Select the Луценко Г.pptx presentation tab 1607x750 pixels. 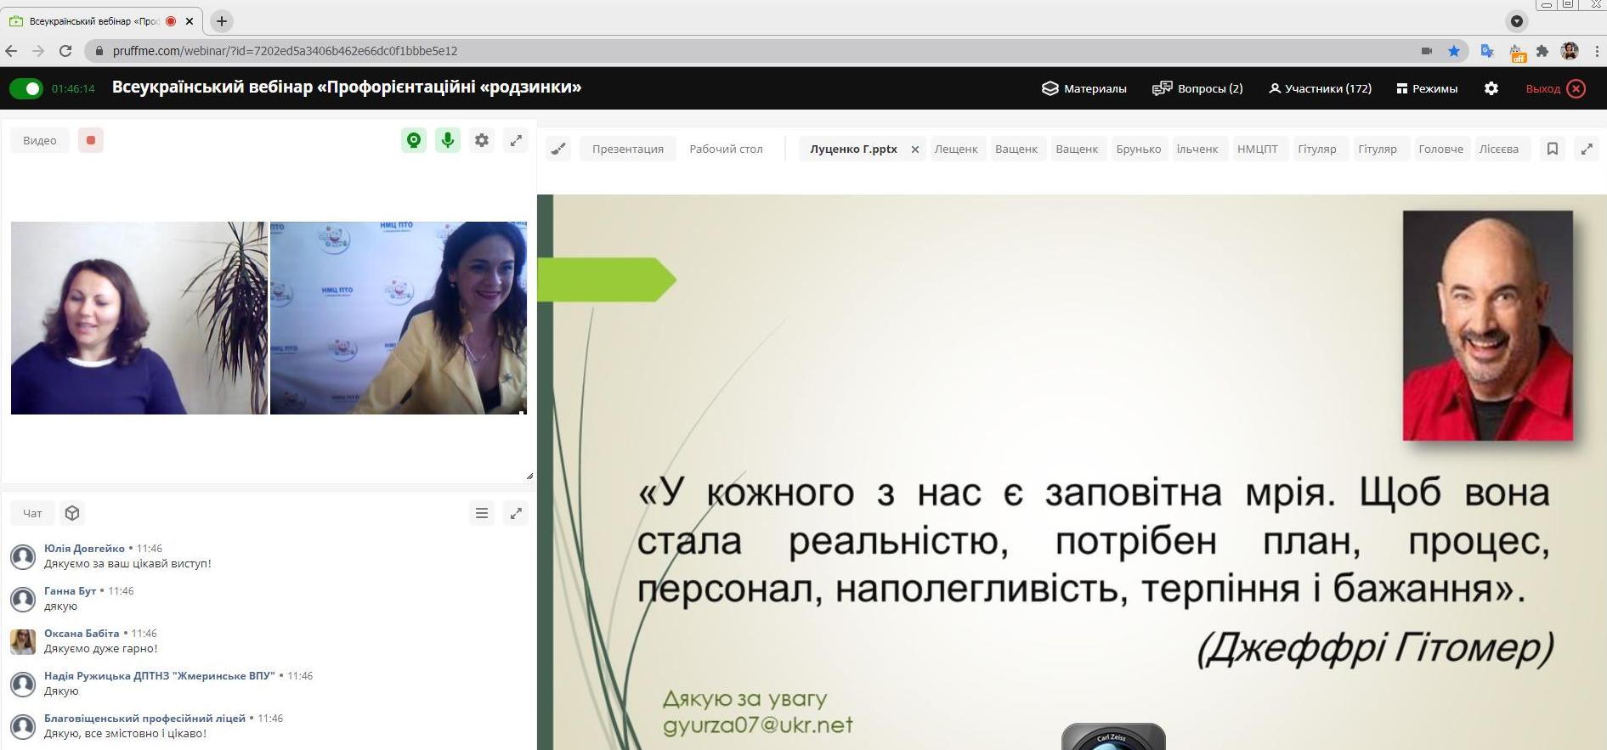tap(853, 149)
